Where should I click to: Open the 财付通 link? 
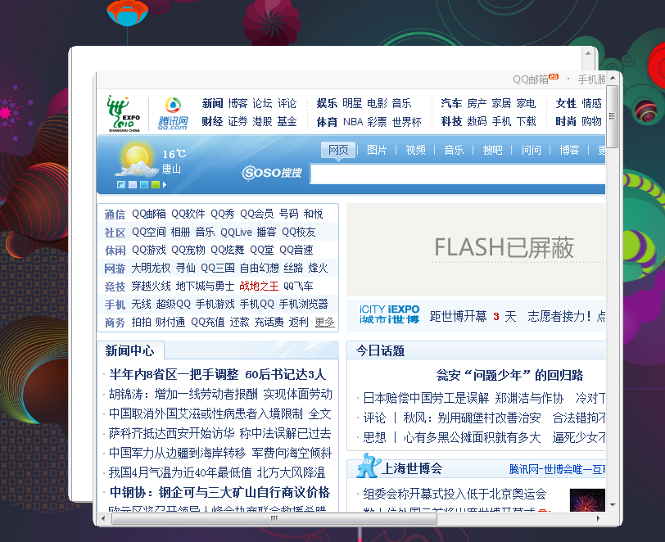[170, 323]
